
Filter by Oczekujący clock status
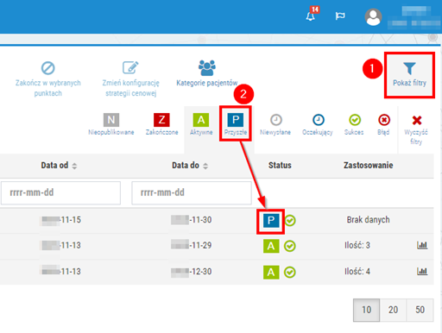318,125
